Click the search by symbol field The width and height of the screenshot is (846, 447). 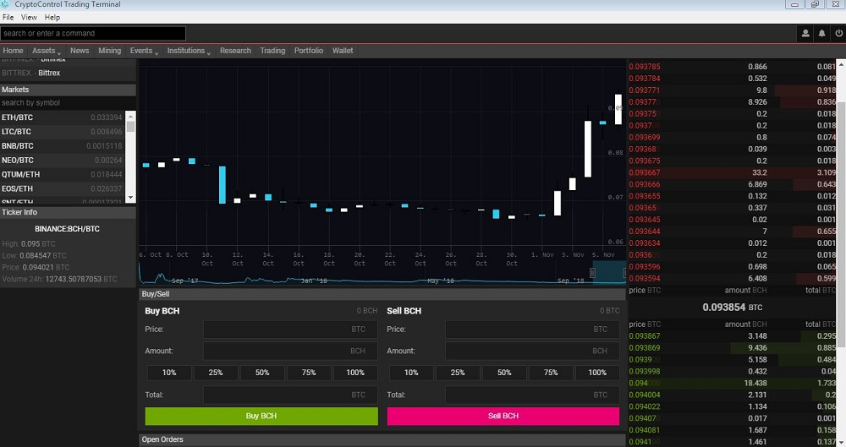(68, 102)
